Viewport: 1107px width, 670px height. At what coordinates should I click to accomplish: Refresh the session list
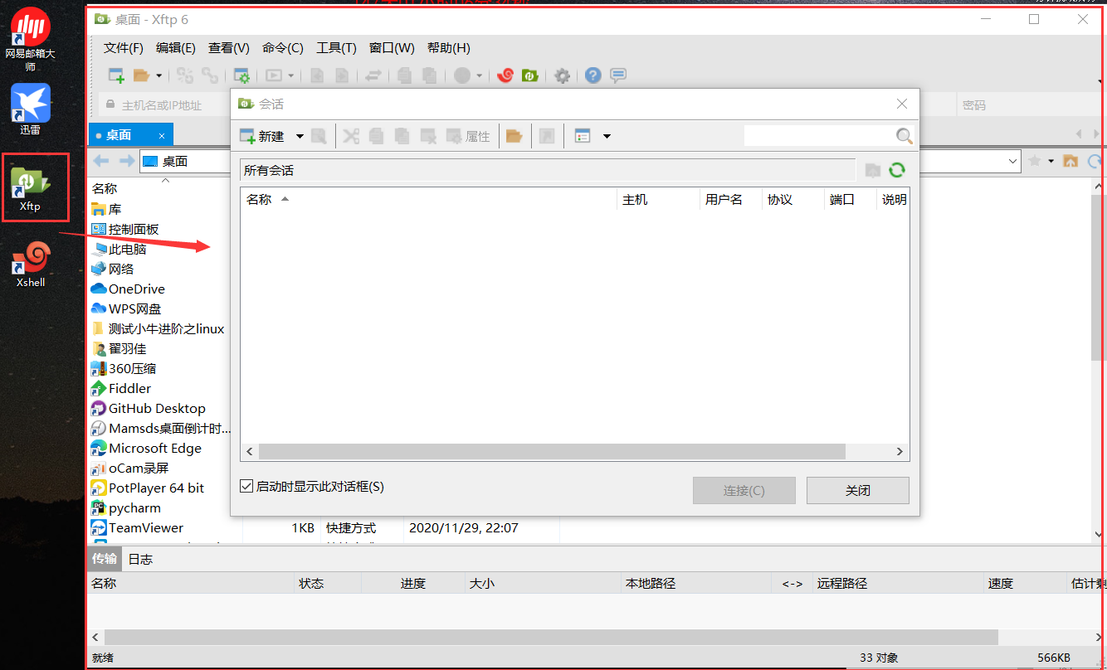click(x=897, y=170)
